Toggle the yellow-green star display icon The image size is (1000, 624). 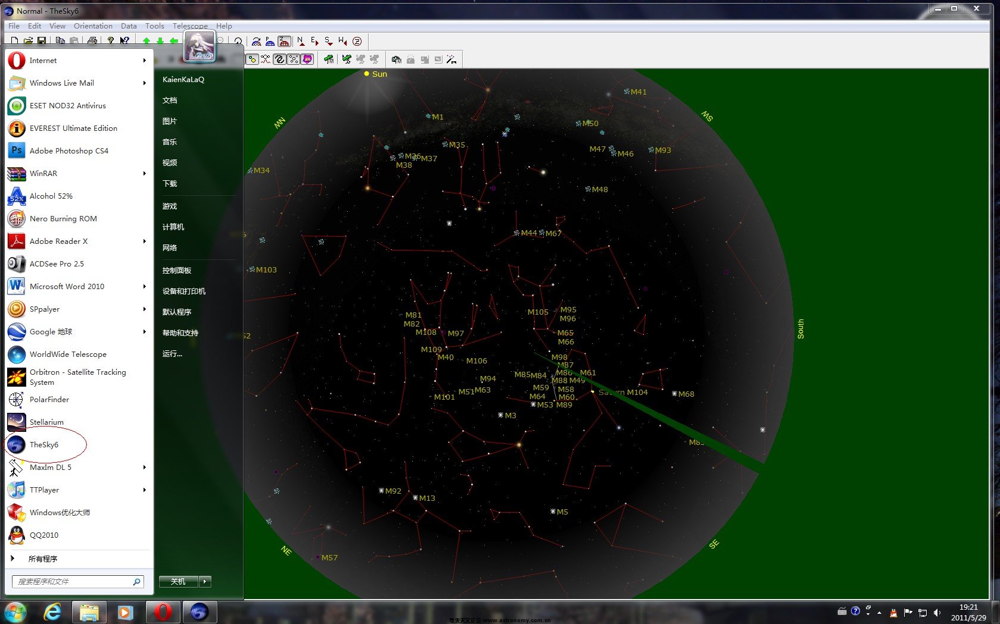[253, 59]
